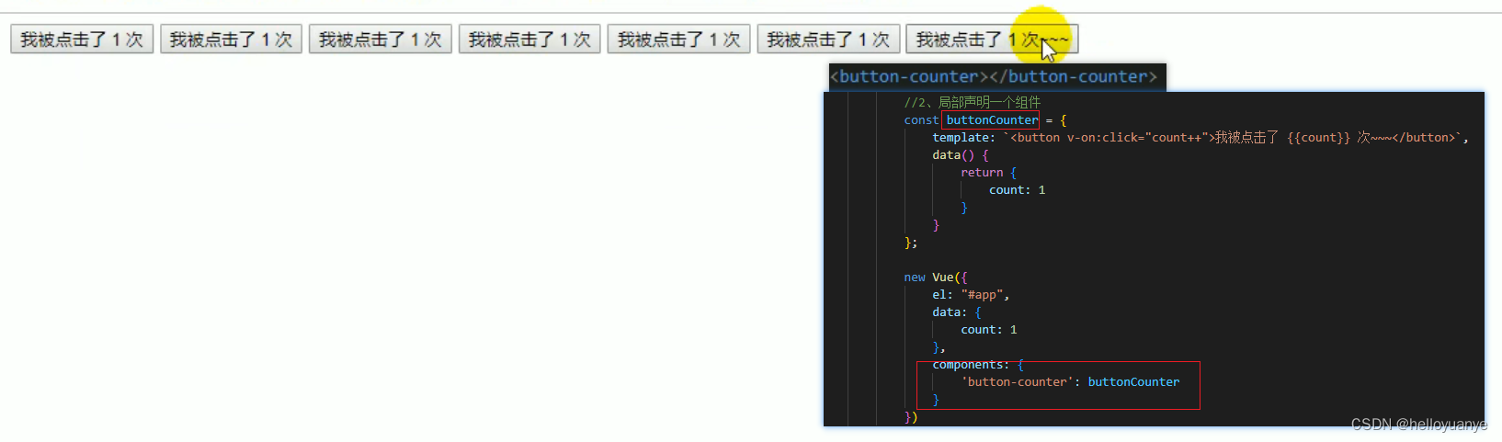Screen dimensions: 1502x442
Task: Click the '{{count}}' interpolation in the template
Action: tap(1318, 138)
